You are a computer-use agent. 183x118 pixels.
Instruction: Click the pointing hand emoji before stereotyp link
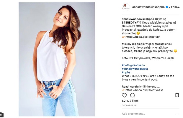pyautogui.click(x=124, y=37)
